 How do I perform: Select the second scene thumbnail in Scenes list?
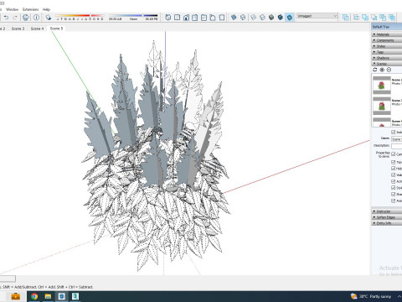(x=382, y=106)
